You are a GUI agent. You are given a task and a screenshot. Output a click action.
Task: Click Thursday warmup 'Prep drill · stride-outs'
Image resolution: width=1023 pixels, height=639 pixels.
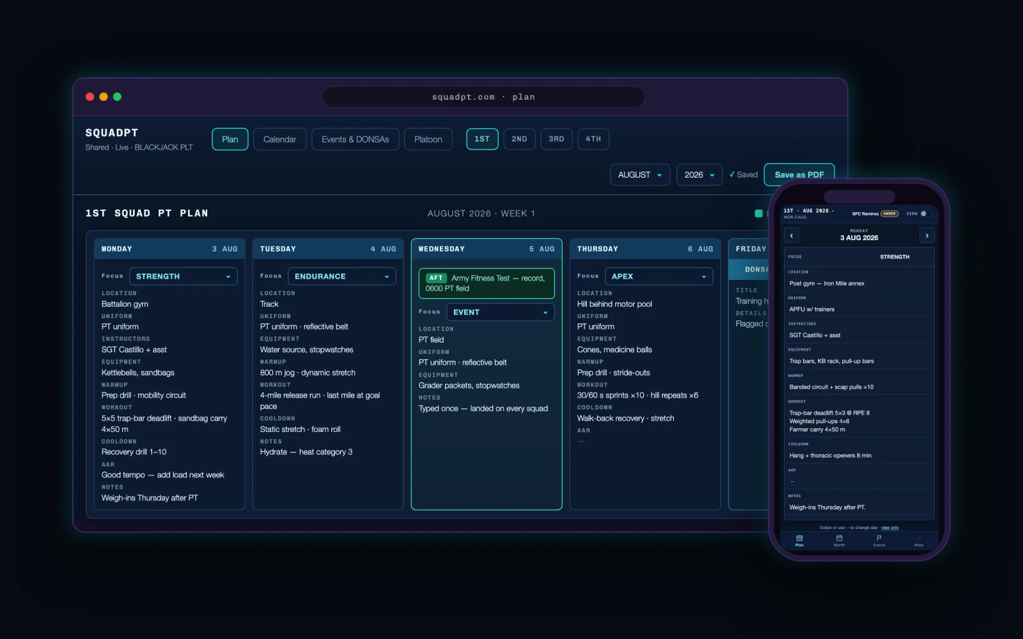pos(614,373)
